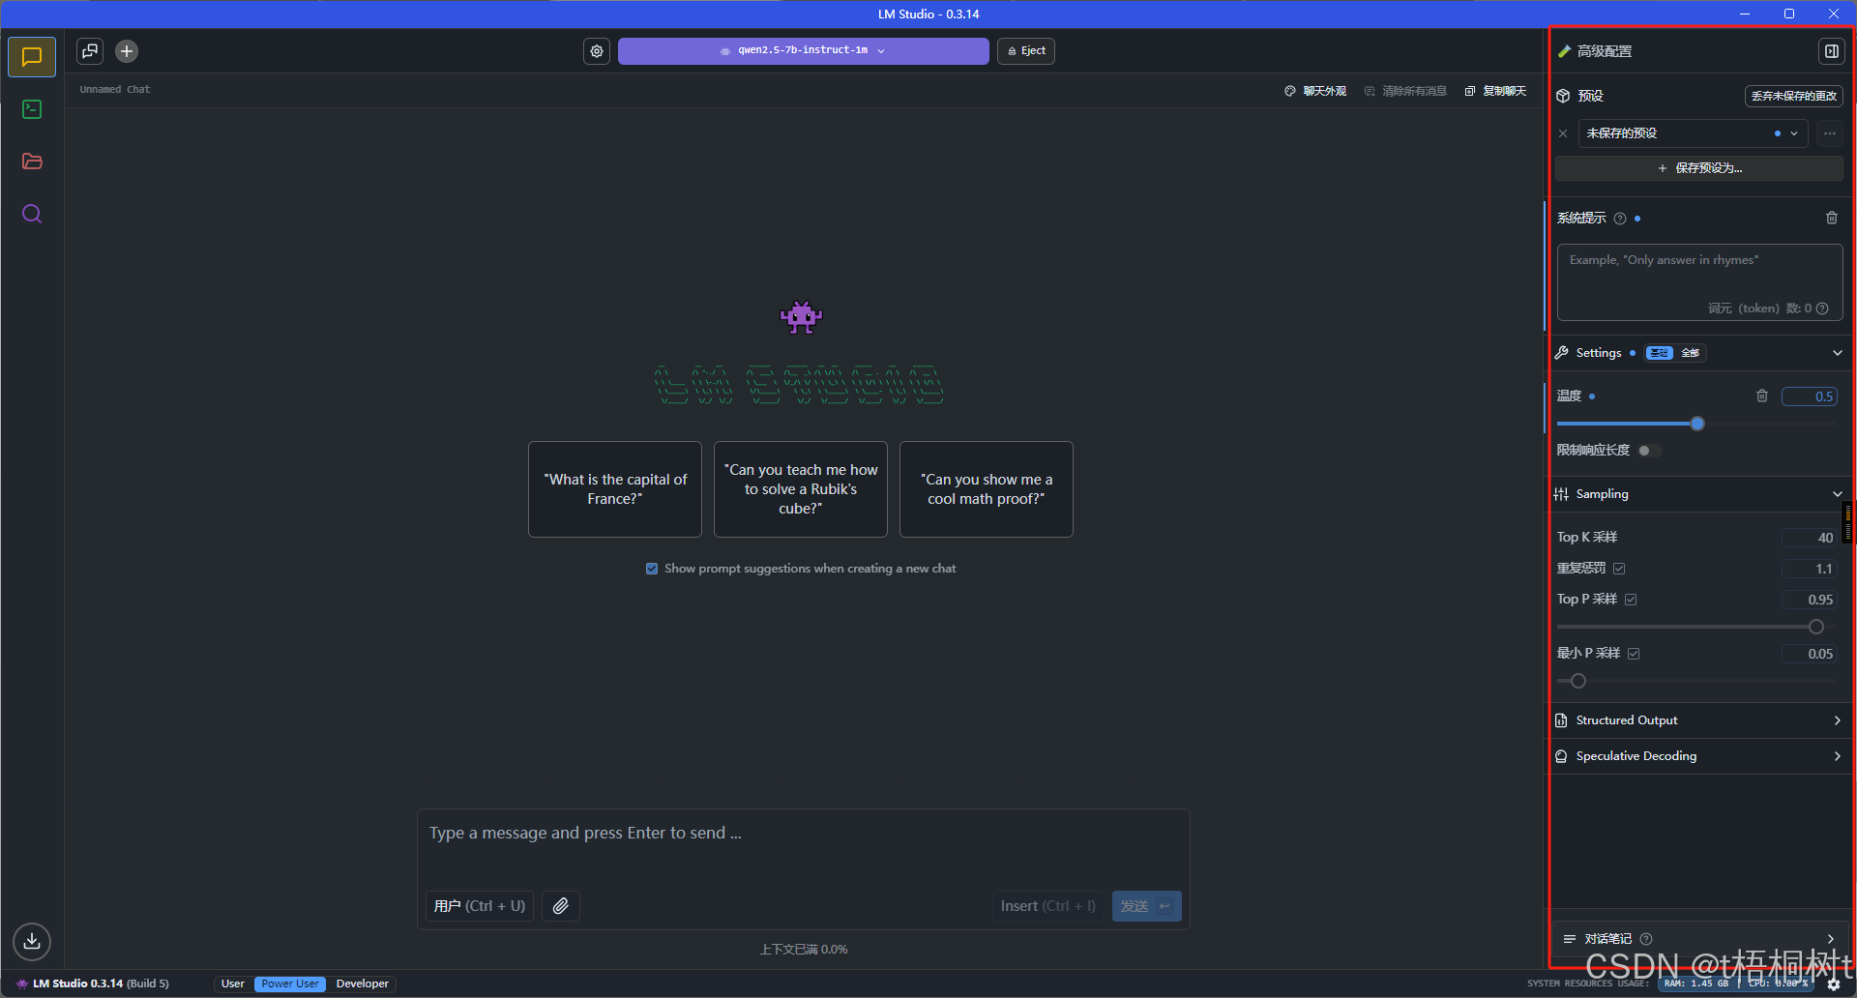Collapse the 高级配置 right panel icon
This screenshot has width=1857, height=998.
click(x=1831, y=51)
